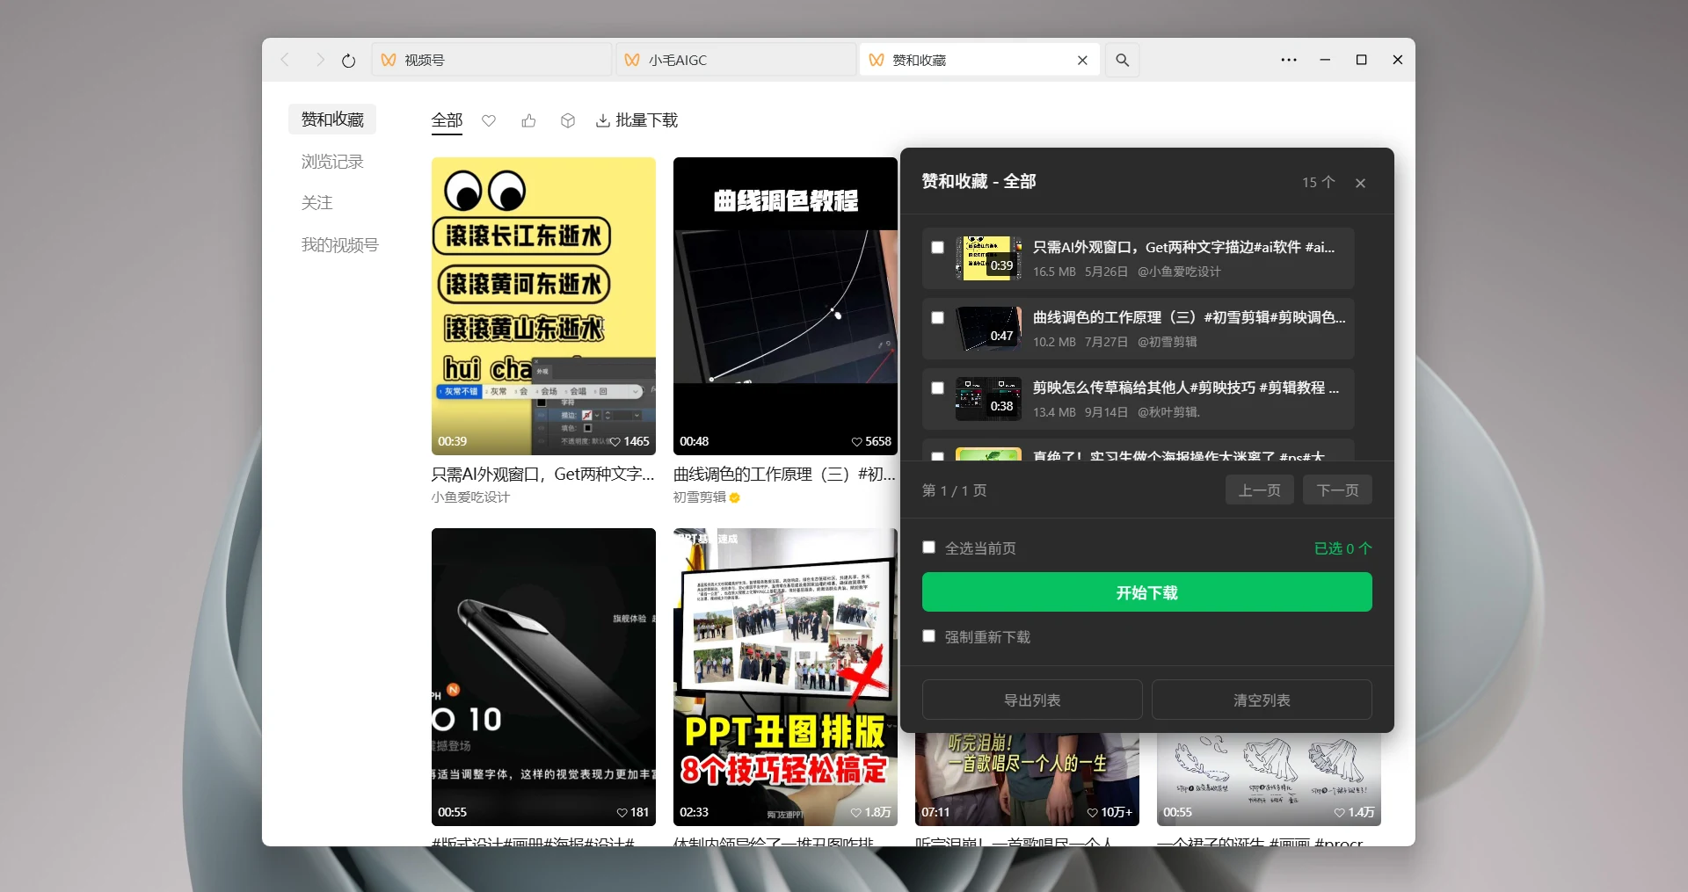Click the 0:47 thumbnail in download list
The height and width of the screenshot is (892, 1688).
(988, 328)
